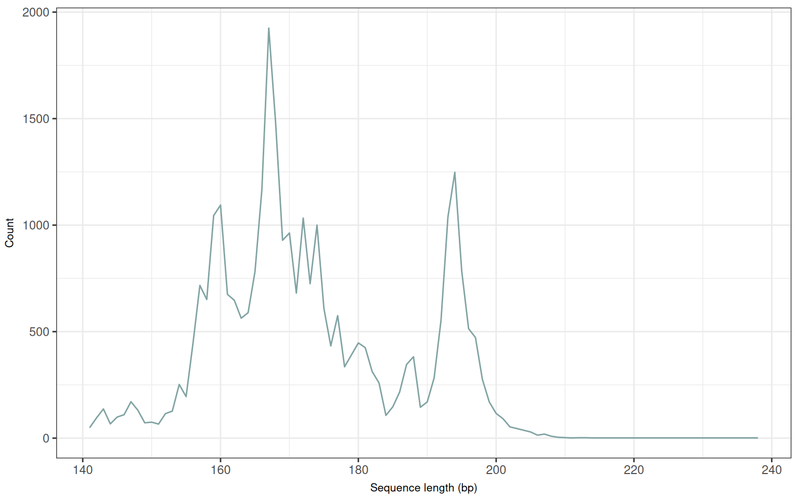Click the line peak at 160 bp
Viewport: 799px width, 499px height.
tap(221, 205)
